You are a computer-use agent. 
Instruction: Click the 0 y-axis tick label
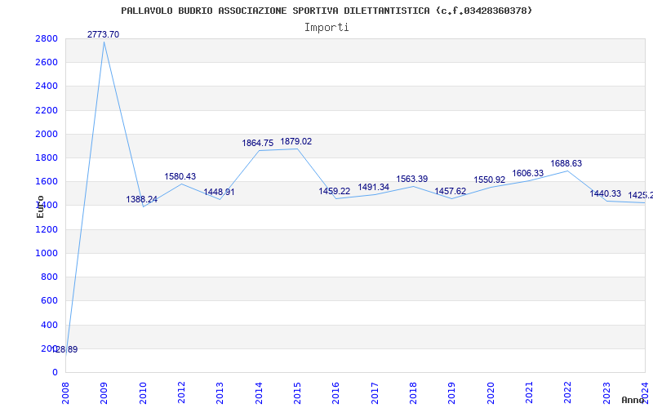(55, 373)
